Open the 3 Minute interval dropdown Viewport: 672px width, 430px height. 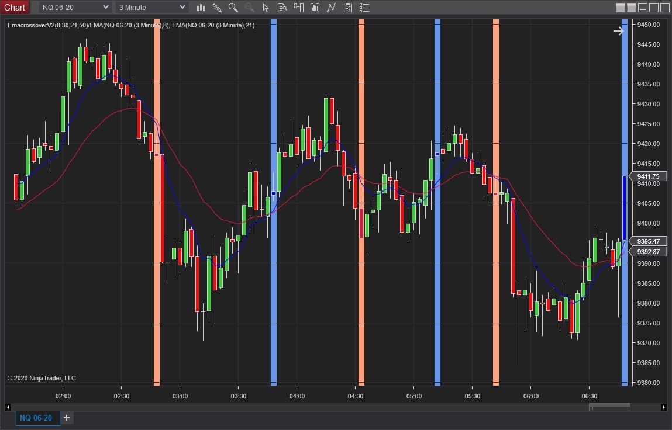pyautogui.click(x=152, y=7)
